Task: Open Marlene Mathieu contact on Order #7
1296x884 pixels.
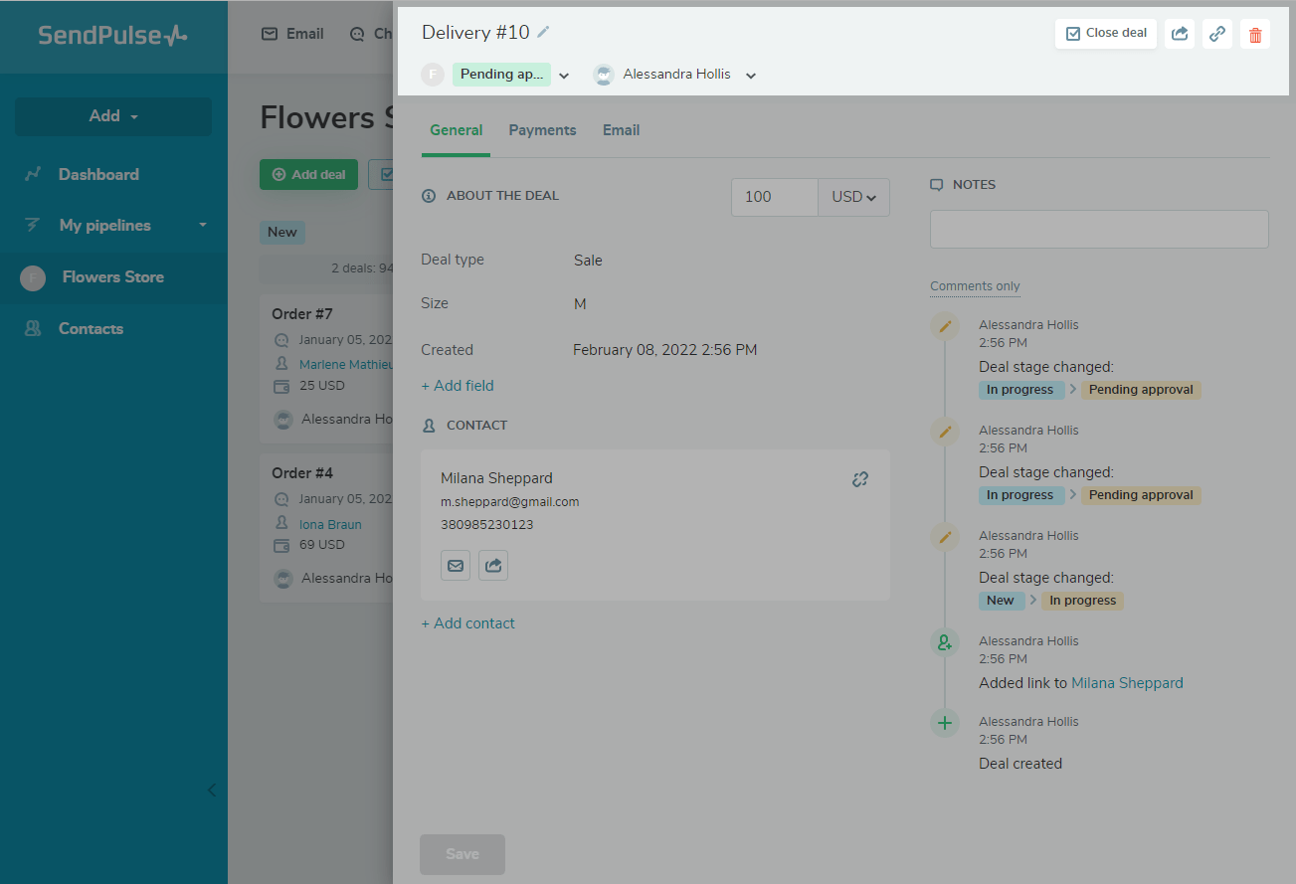Action: click(346, 365)
